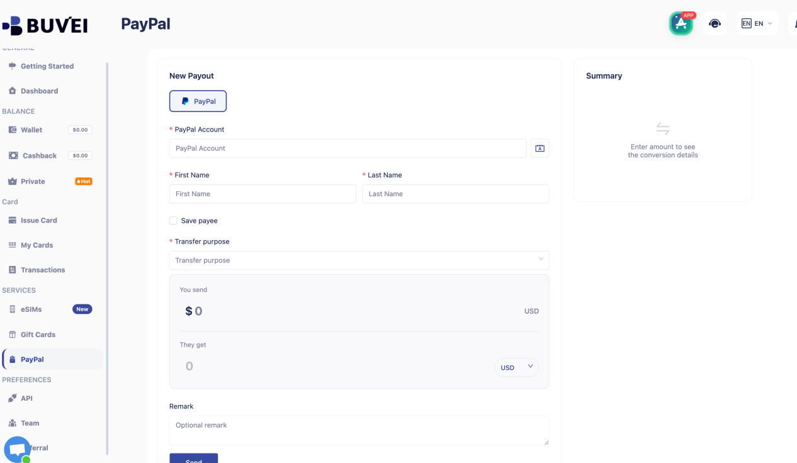Click the Issue Card icon
The height and width of the screenshot is (463, 797).
(x=12, y=220)
